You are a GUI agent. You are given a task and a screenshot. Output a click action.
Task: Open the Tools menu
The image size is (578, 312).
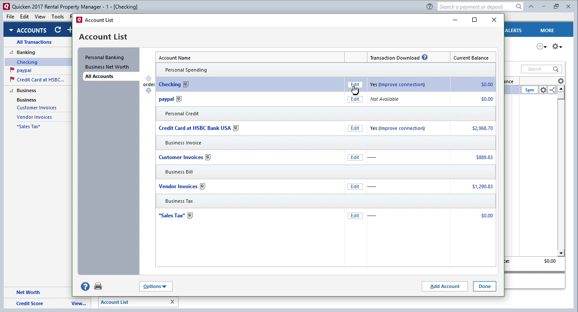57,17
